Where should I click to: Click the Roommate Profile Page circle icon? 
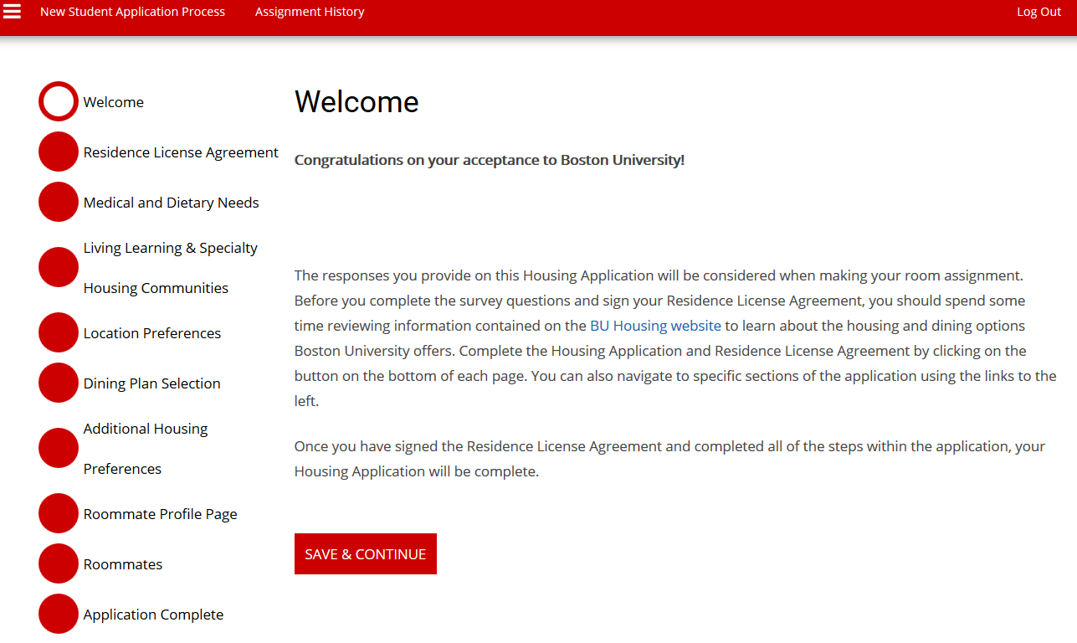[59, 513]
